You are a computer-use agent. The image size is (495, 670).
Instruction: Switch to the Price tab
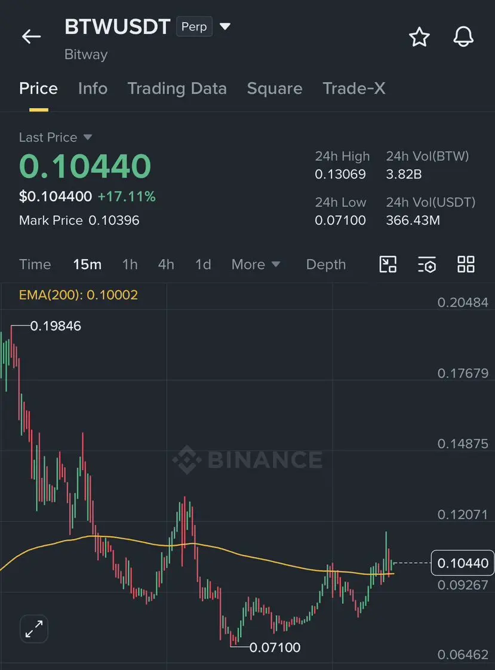coord(38,88)
